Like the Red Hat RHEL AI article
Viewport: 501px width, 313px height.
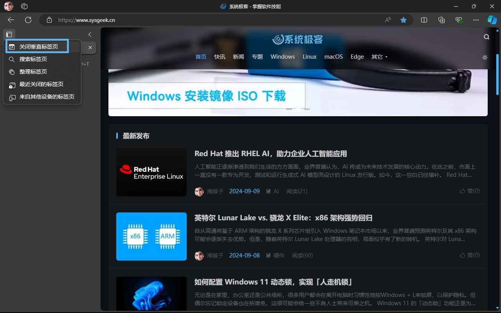[x=470, y=191]
